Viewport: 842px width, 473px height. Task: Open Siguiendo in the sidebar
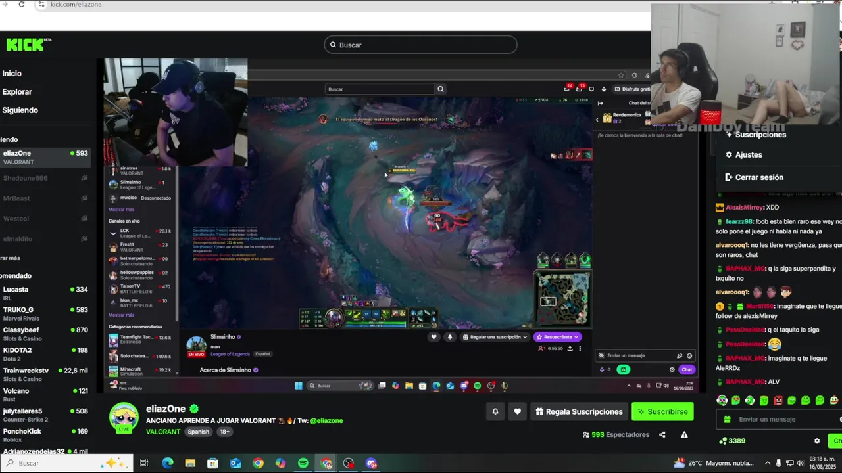pos(20,110)
